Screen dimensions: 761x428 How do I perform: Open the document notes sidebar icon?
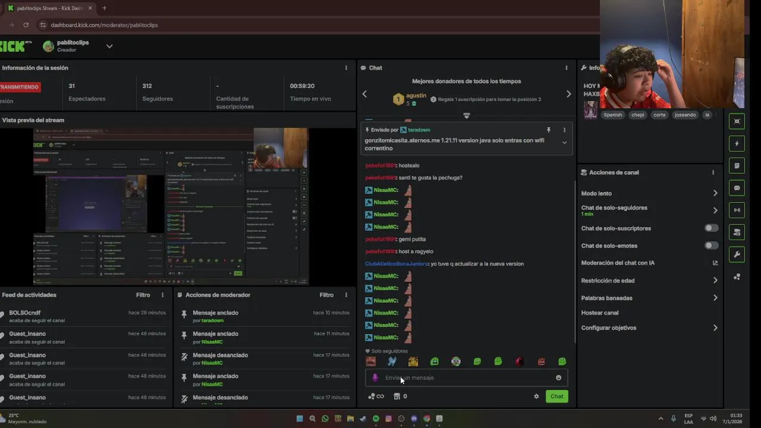737,166
